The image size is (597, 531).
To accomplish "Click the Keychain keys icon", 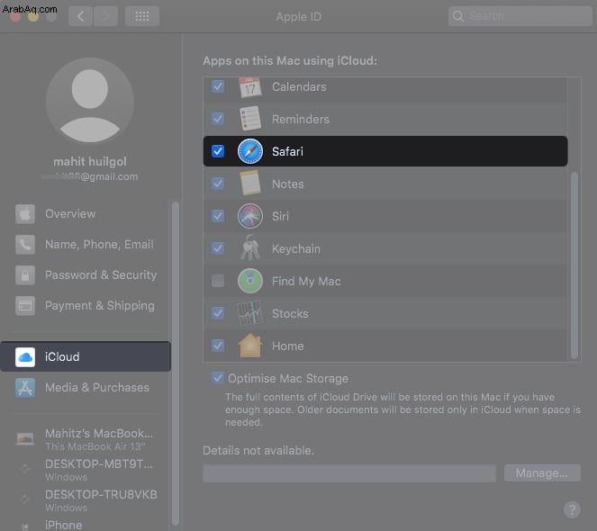I will (249, 247).
